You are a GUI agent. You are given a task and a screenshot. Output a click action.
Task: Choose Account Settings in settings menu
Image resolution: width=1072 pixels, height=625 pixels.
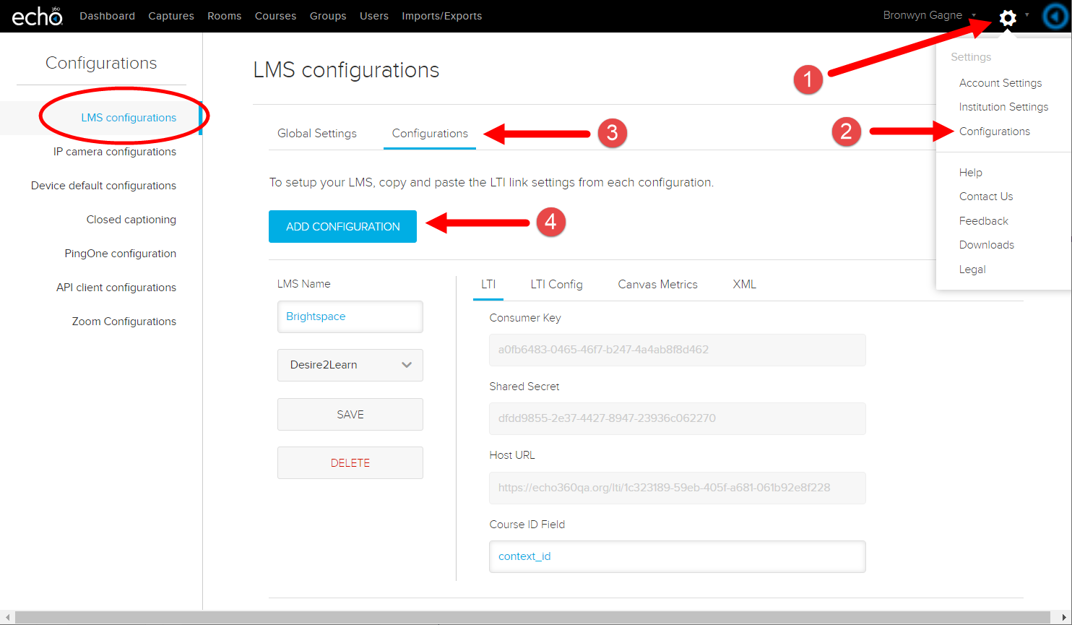pyautogui.click(x=1000, y=83)
